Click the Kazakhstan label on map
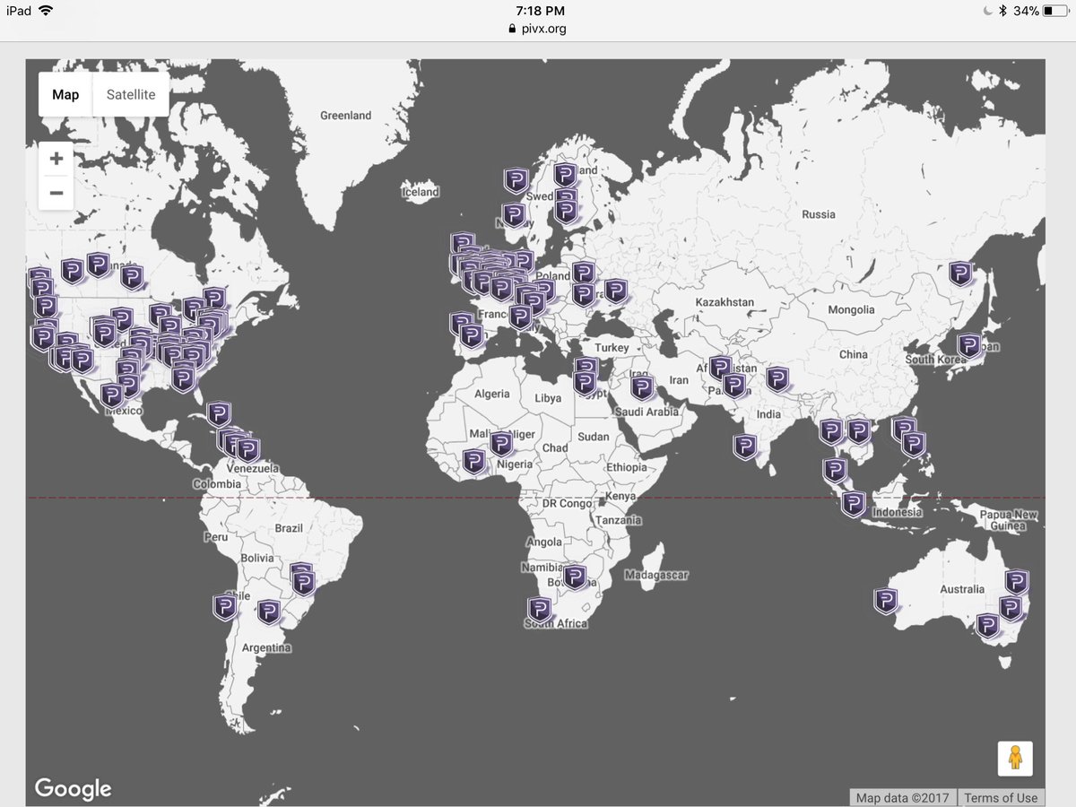Image resolution: width=1076 pixels, height=807 pixels. tap(724, 302)
